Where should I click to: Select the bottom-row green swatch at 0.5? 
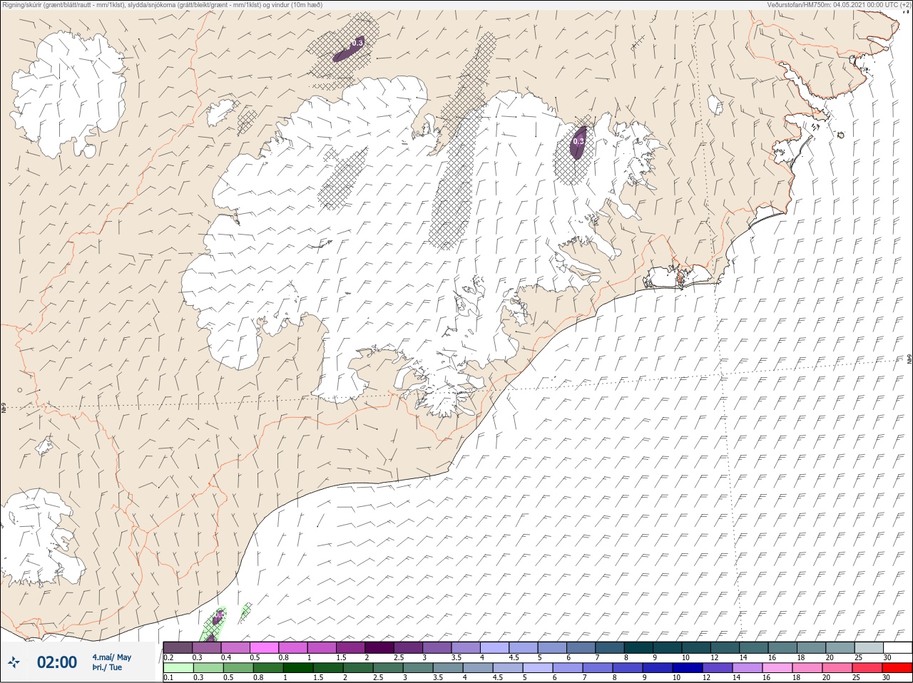point(238,668)
